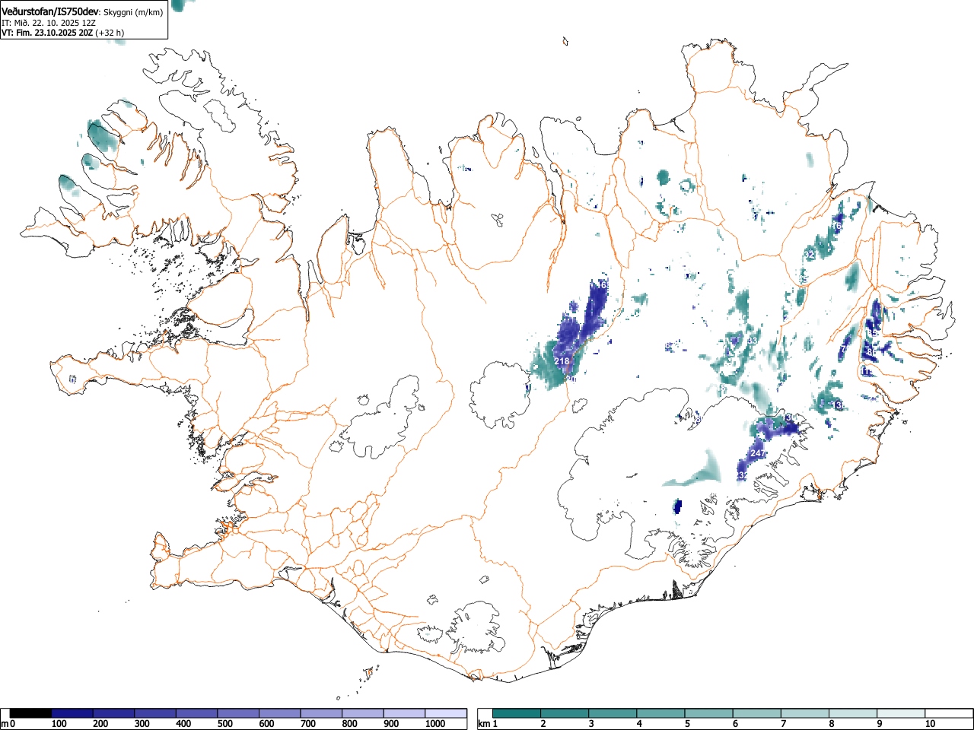Click the title text 'Veðurstofan/IS750dev'
This screenshot has width=974, height=730.
point(50,12)
